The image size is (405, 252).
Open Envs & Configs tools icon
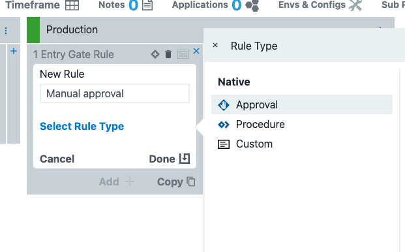click(x=355, y=5)
